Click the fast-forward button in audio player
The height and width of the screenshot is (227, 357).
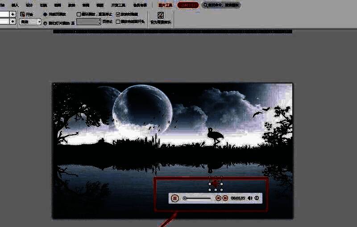(x=225, y=198)
